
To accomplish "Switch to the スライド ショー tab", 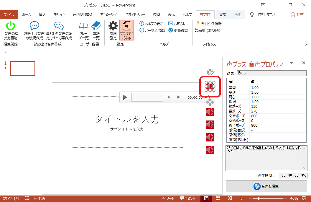I will tap(136, 15).
